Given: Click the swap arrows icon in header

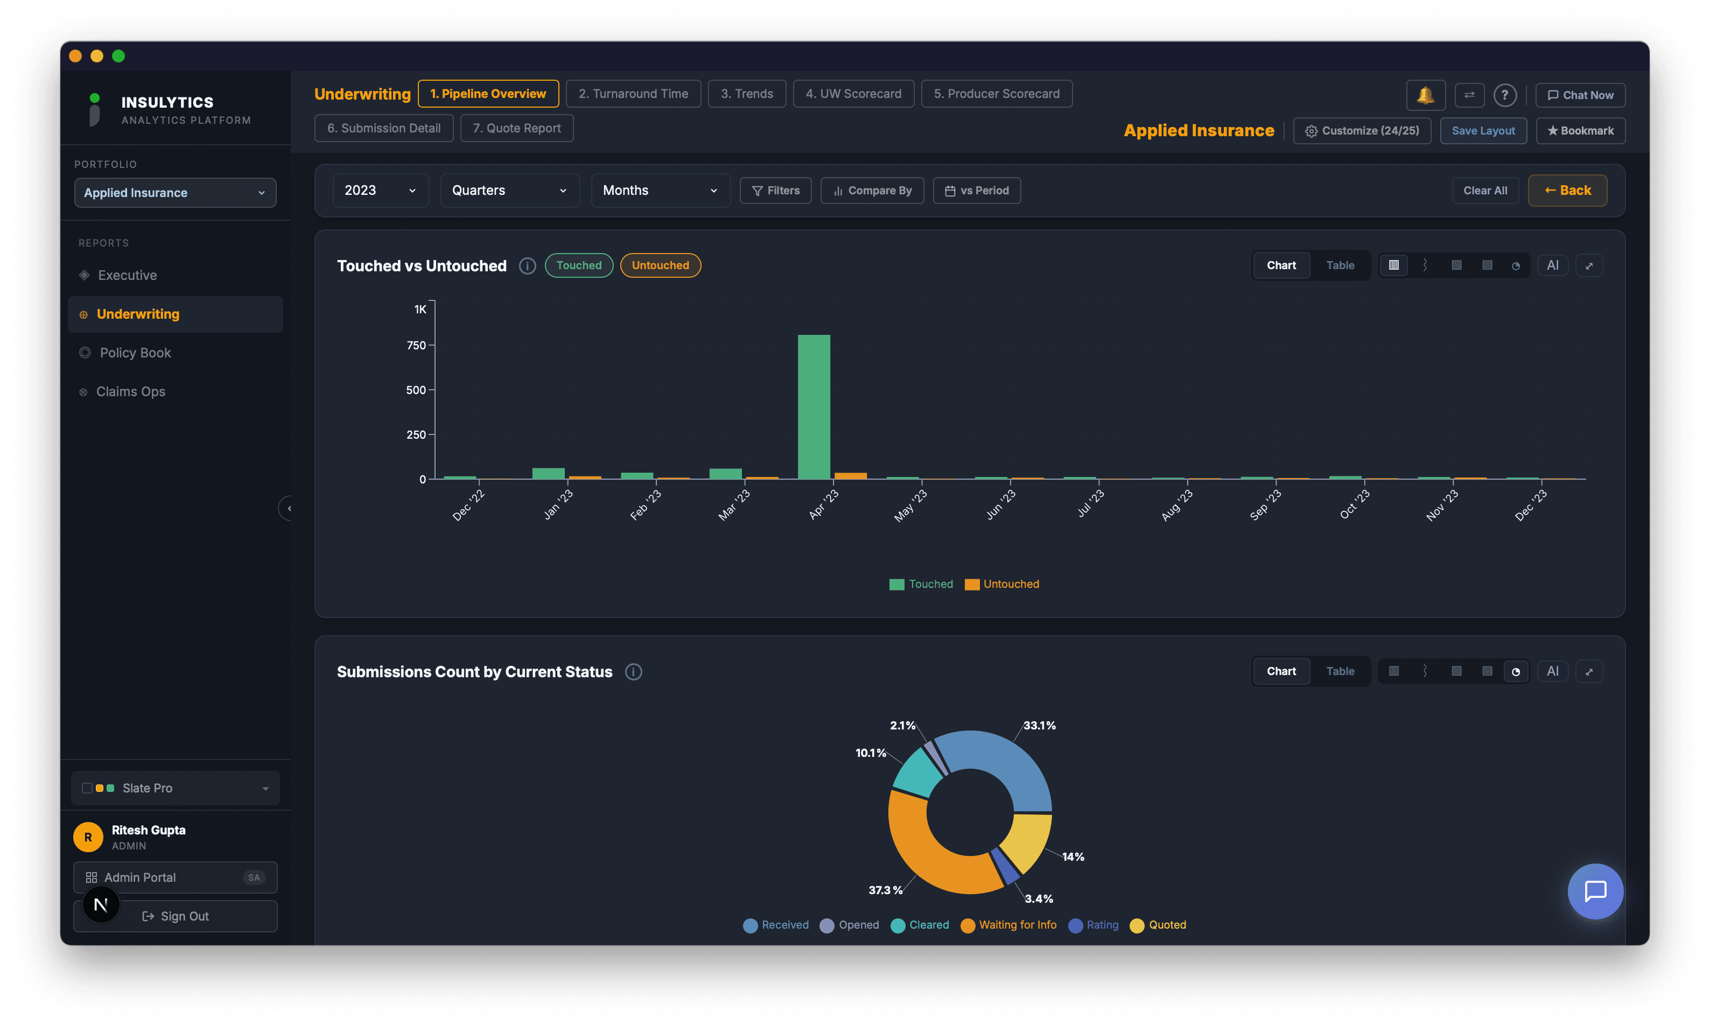Looking at the screenshot, I should click(1469, 95).
